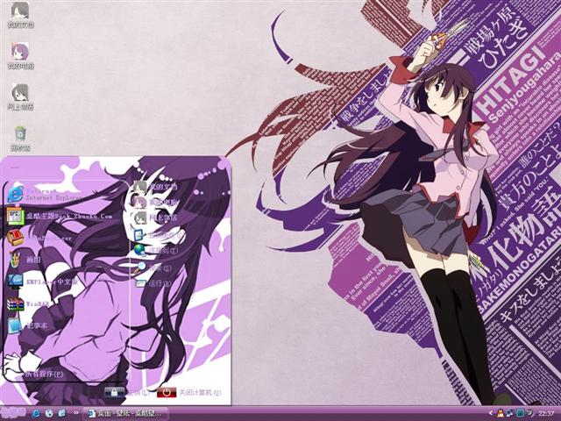Open the 网上邻居 desktop icon
This screenshot has height=421, width=561.
click(x=20, y=96)
